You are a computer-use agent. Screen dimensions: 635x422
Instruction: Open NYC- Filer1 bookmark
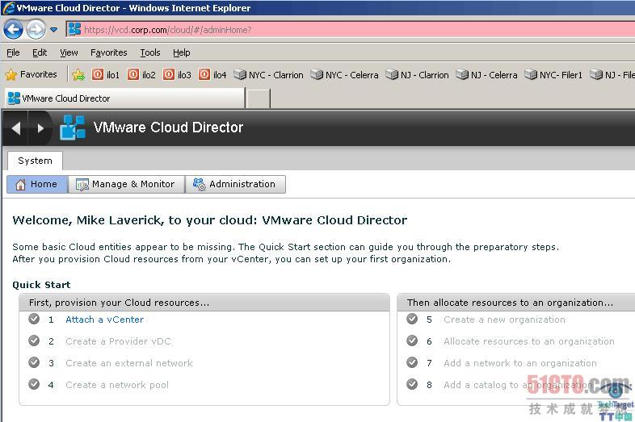click(553, 75)
